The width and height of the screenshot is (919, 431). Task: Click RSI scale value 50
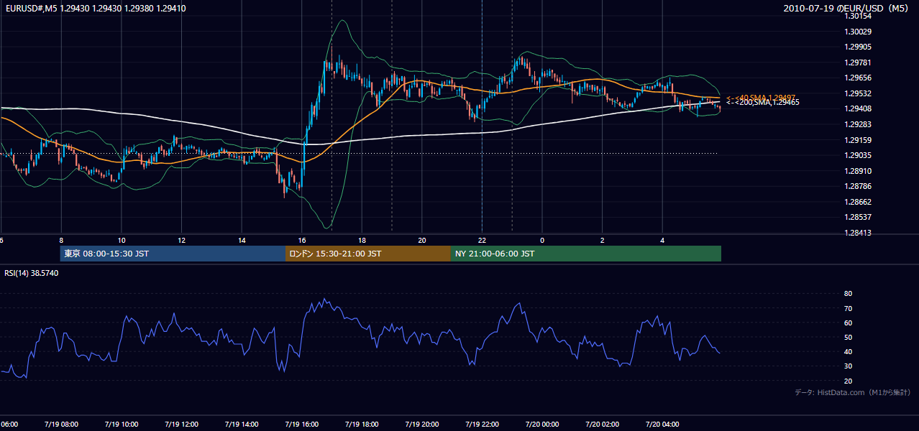click(848, 338)
